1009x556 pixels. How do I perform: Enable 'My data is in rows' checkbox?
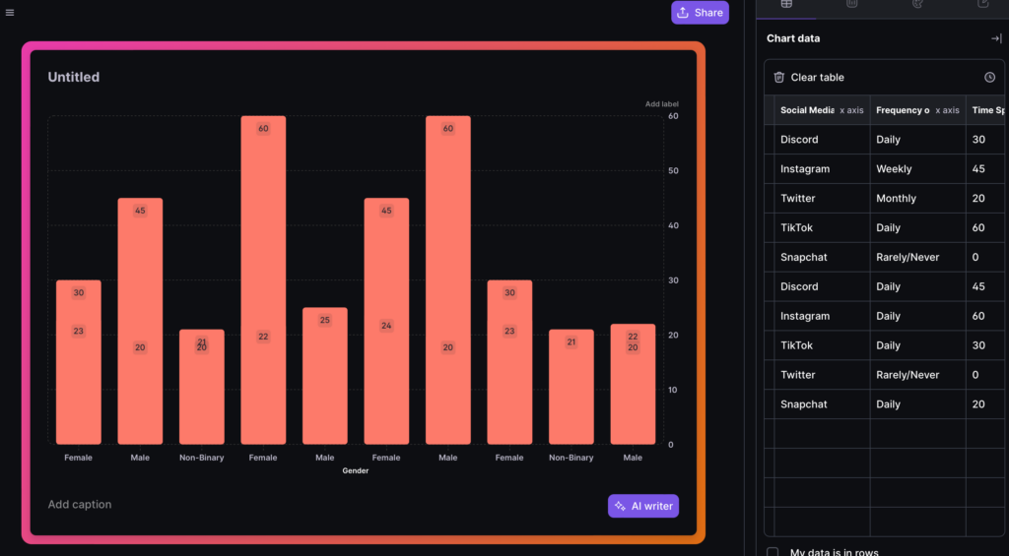773,552
